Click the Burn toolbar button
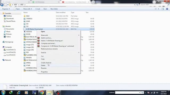Screen dimensions: 170x95 45,9
